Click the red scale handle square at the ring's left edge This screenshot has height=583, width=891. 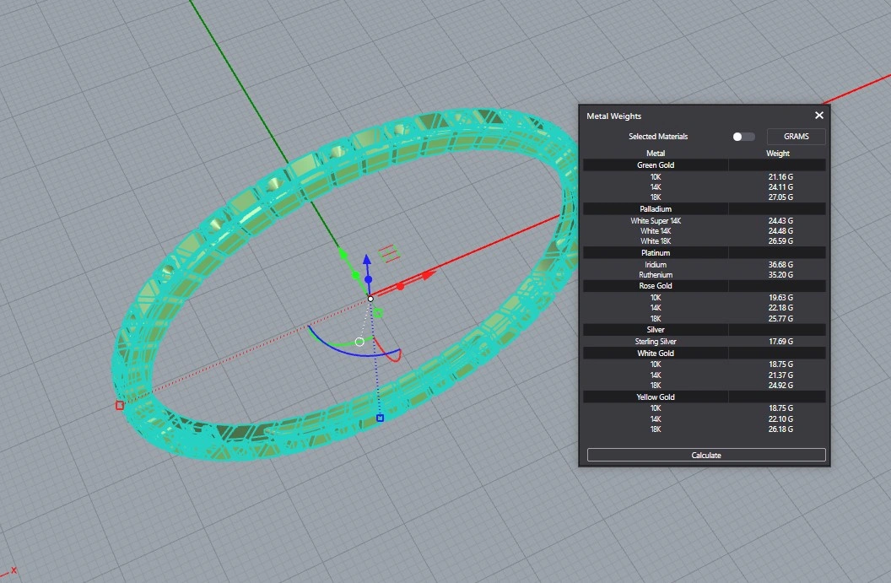point(120,406)
